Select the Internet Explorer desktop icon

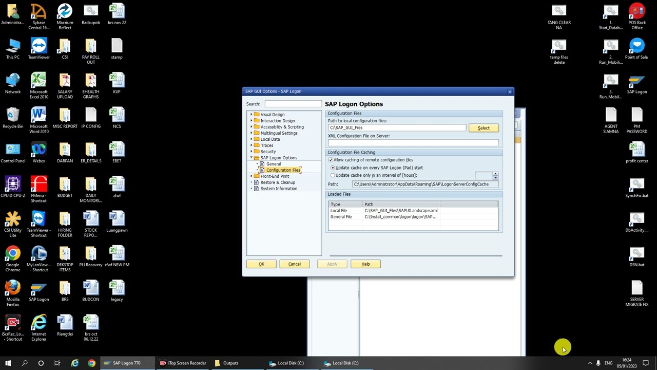38,328
